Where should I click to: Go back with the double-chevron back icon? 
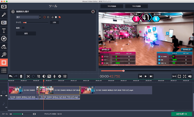[13, 12]
